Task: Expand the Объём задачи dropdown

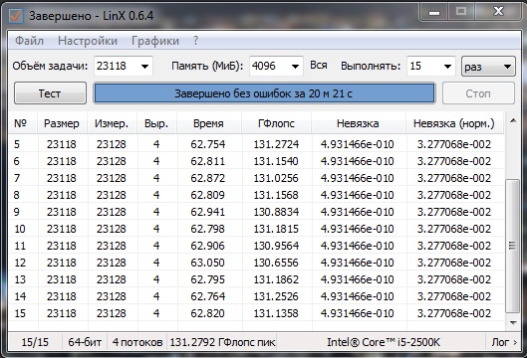Action: coord(144,66)
